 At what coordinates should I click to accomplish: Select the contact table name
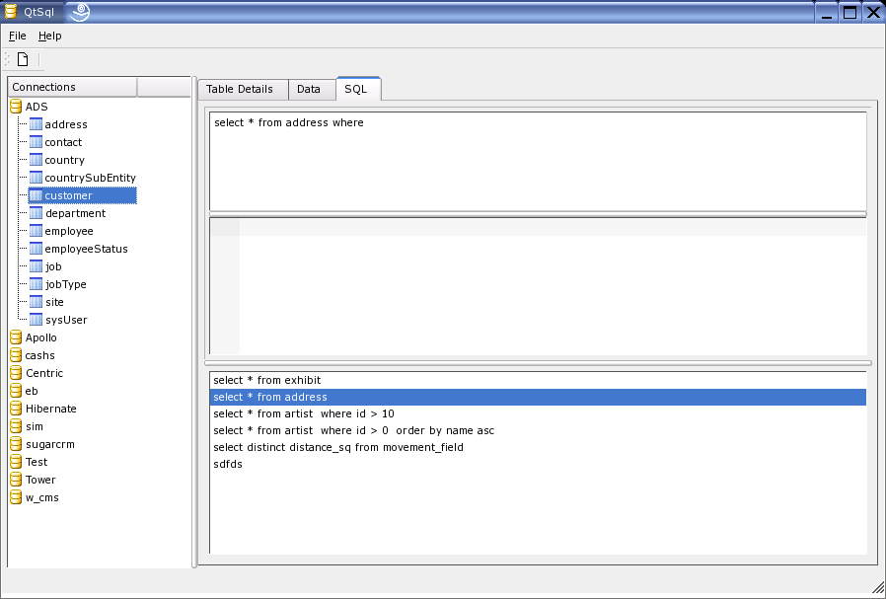tap(63, 142)
